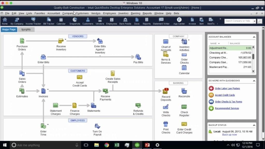265x149 pixels.
Task: Open the Receive Payments workflow icon
Action: point(105,91)
